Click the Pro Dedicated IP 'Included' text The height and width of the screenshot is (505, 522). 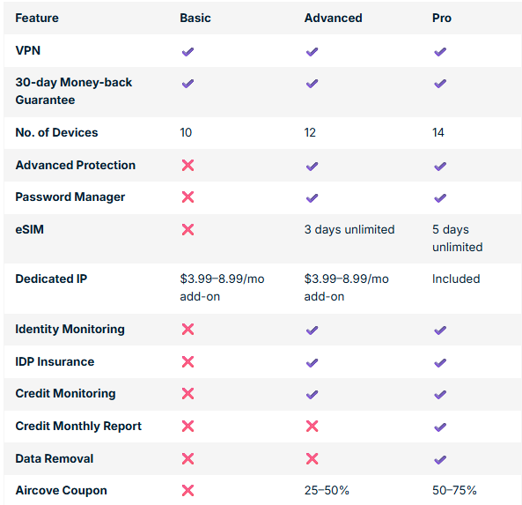(x=456, y=278)
